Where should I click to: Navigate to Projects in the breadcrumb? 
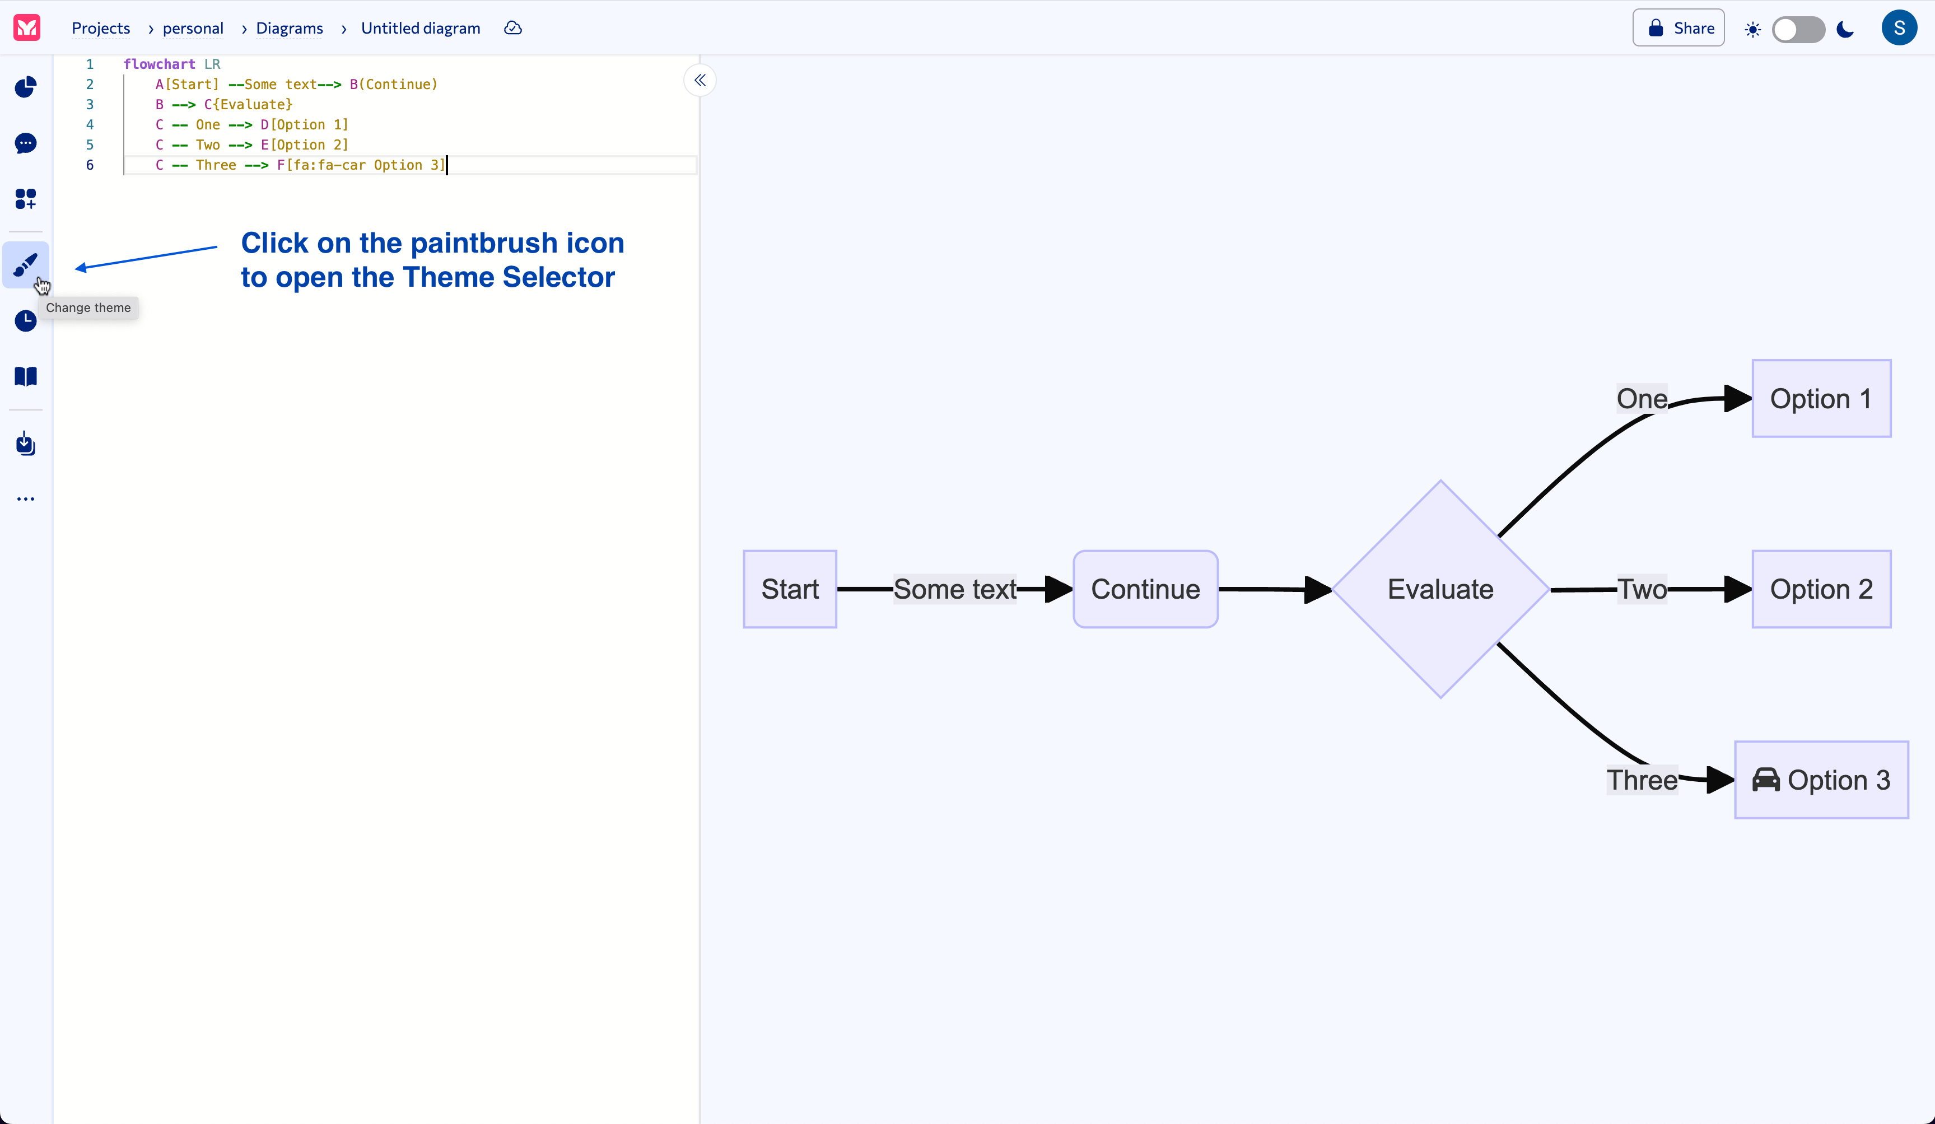pyautogui.click(x=101, y=27)
